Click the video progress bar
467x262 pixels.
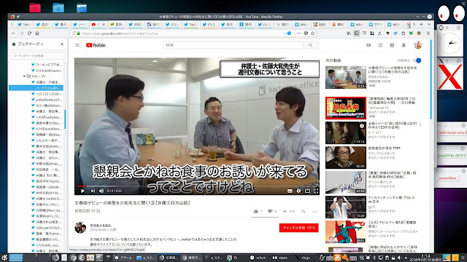pos(197,186)
